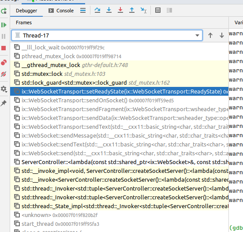This screenshot has width=243, height=232.
Task: Select WebSocketTransport::sendText frame
Action: (x=120, y=127)
